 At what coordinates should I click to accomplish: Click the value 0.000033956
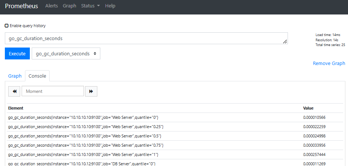[x=314, y=145]
